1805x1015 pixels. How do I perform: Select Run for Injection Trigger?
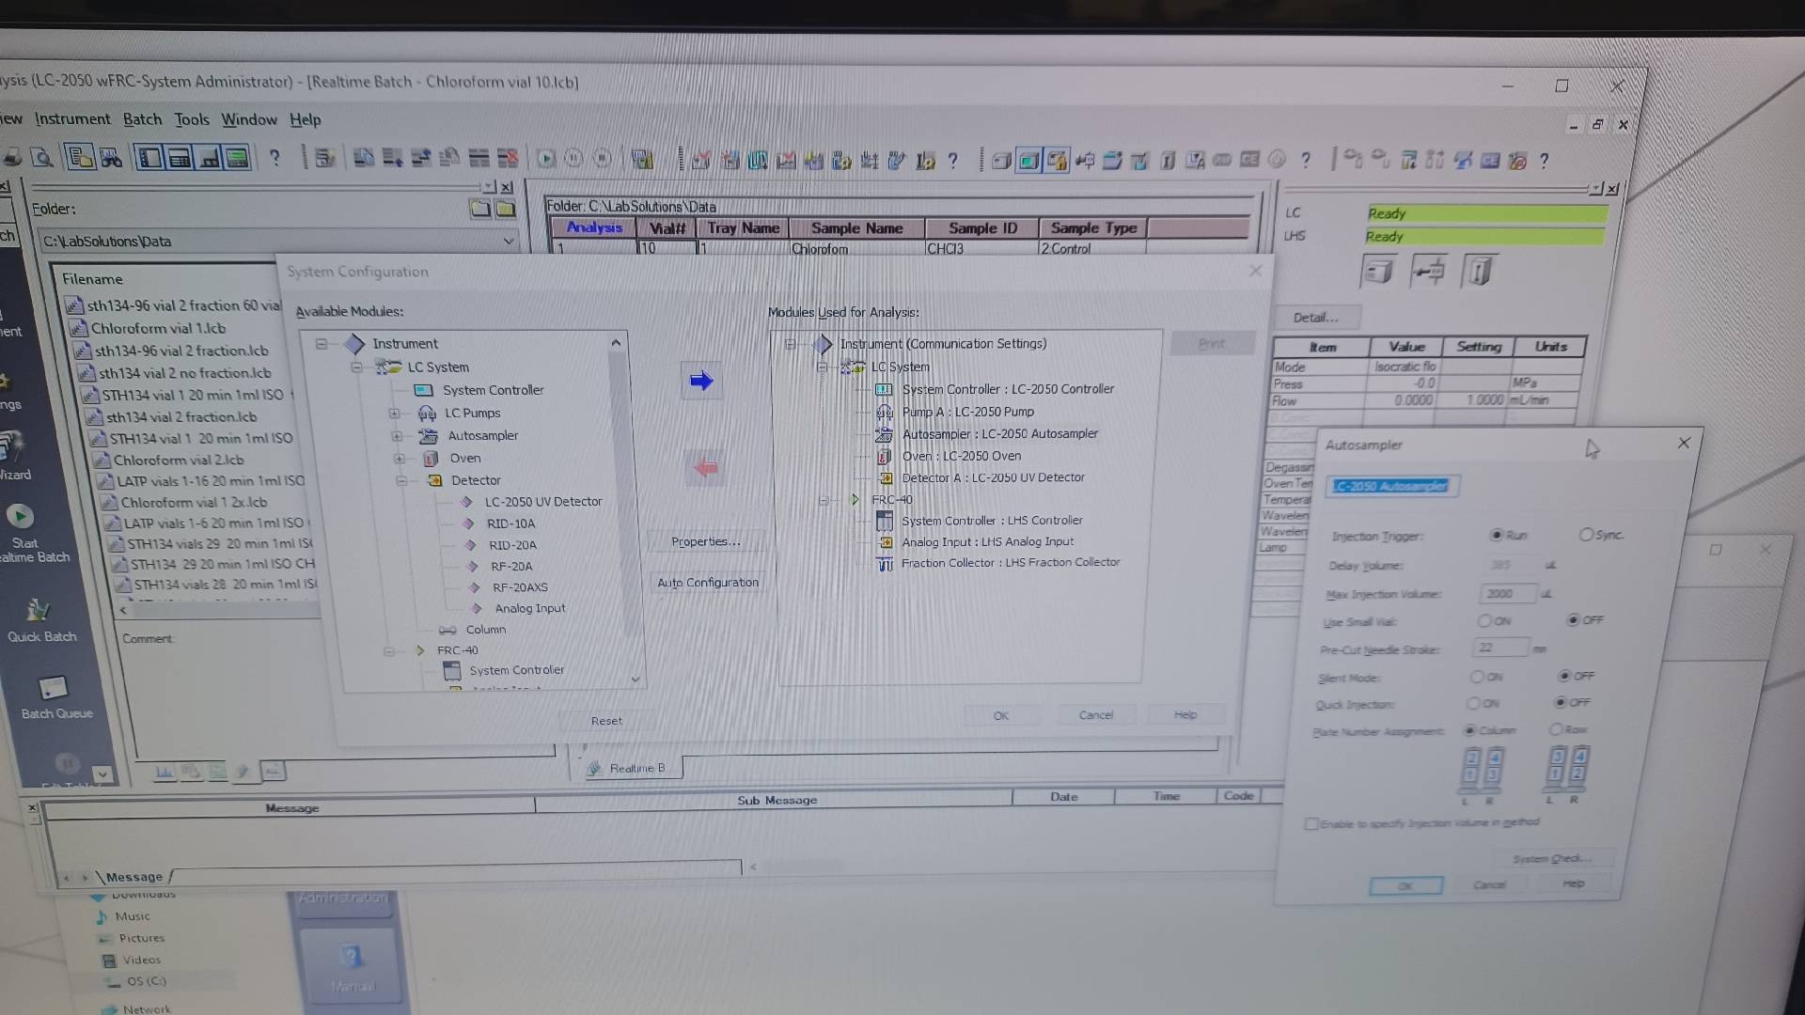click(x=1497, y=535)
